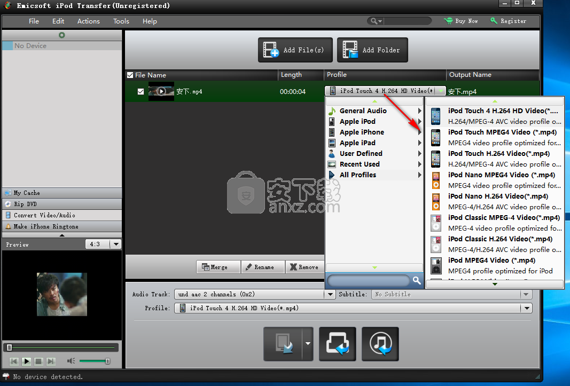Click the Apple iPad category icon
Image resolution: width=570 pixels, height=386 pixels.
(x=332, y=143)
